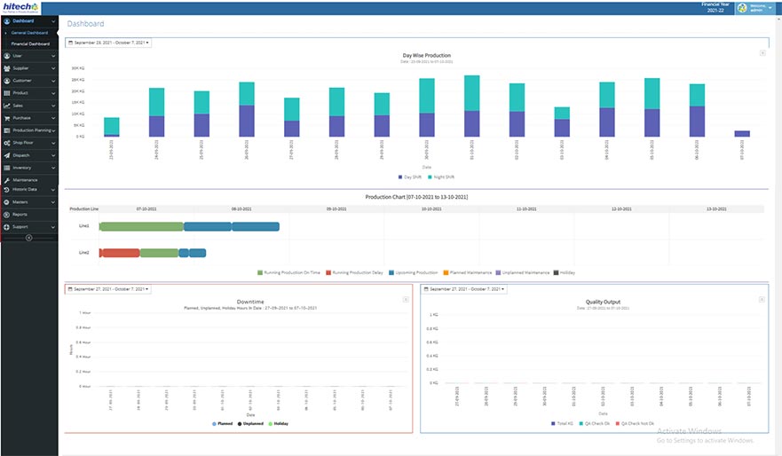Click the Dashboard menu icon in sidebar

pyautogui.click(x=7, y=21)
